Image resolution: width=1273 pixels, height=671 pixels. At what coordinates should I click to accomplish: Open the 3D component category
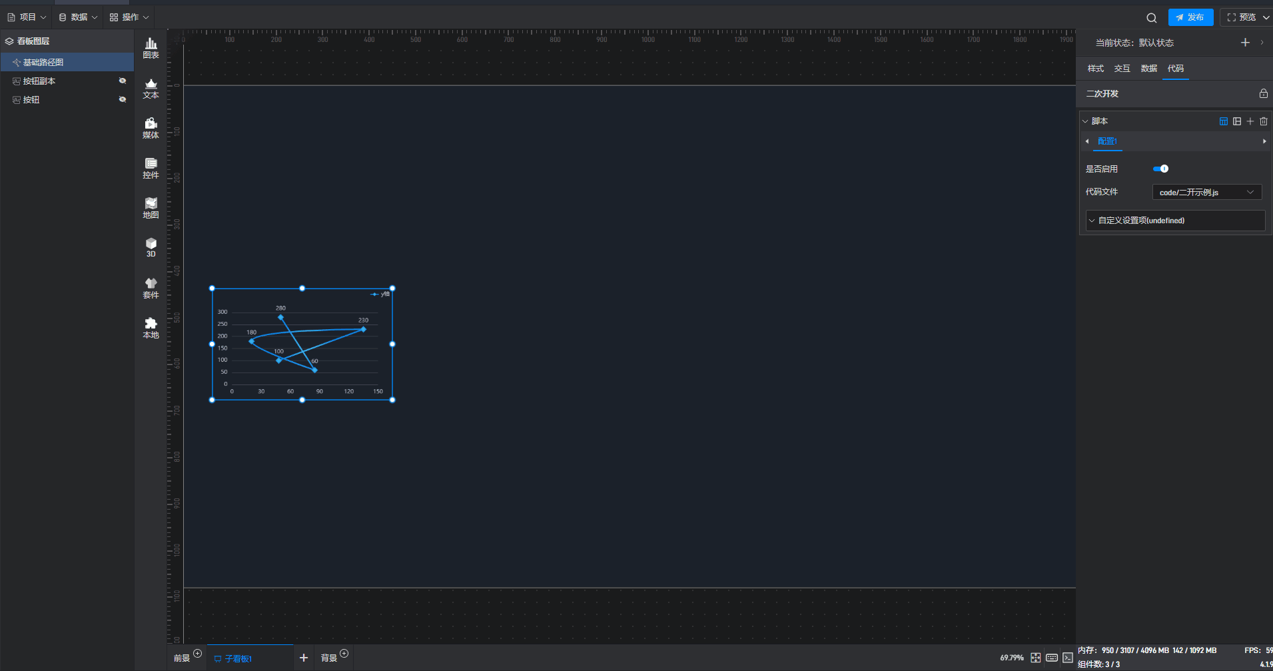click(x=151, y=248)
